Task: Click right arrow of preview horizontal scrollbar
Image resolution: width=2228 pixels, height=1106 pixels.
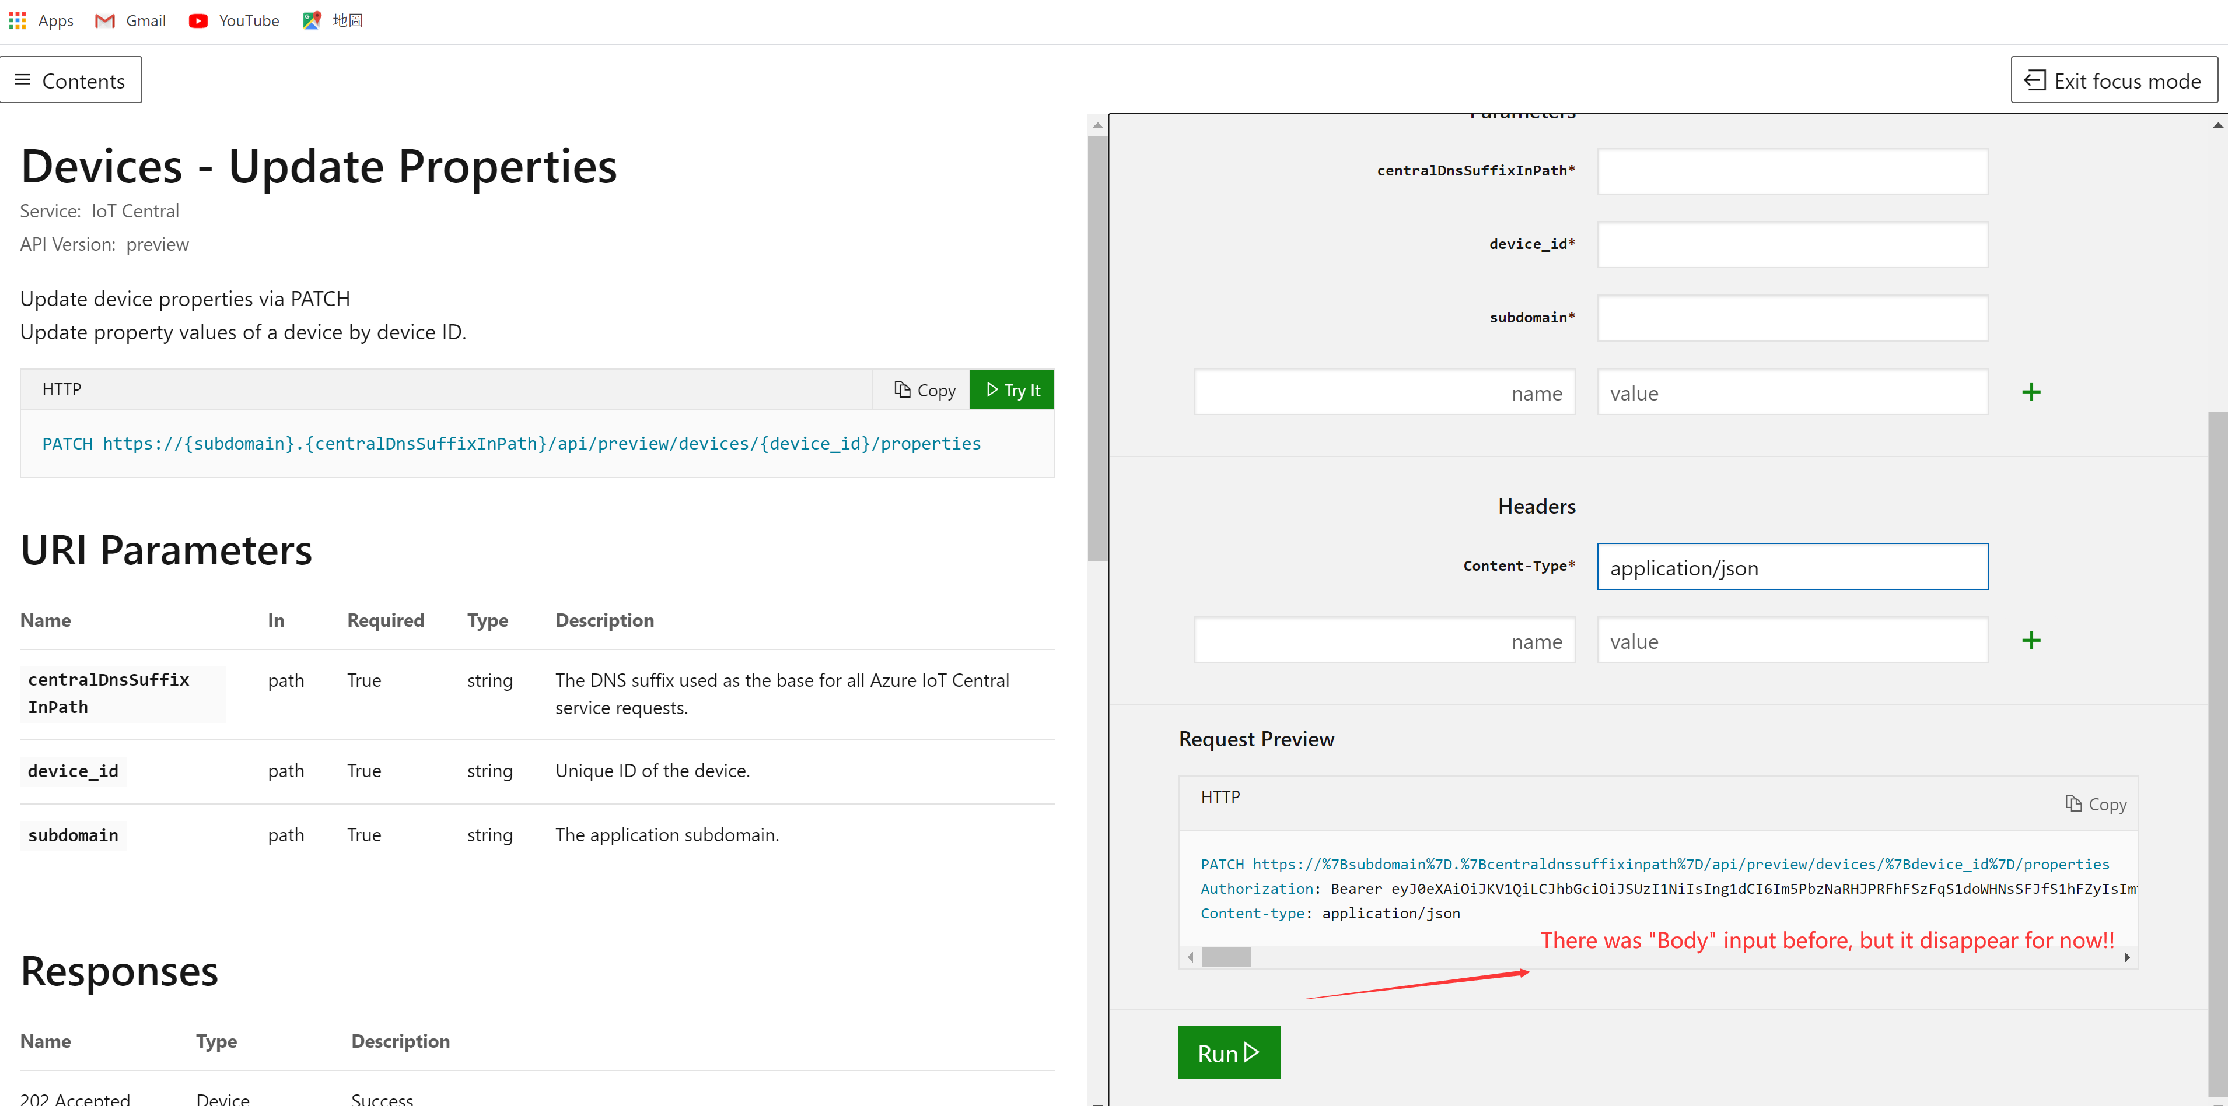Action: tap(2127, 957)
